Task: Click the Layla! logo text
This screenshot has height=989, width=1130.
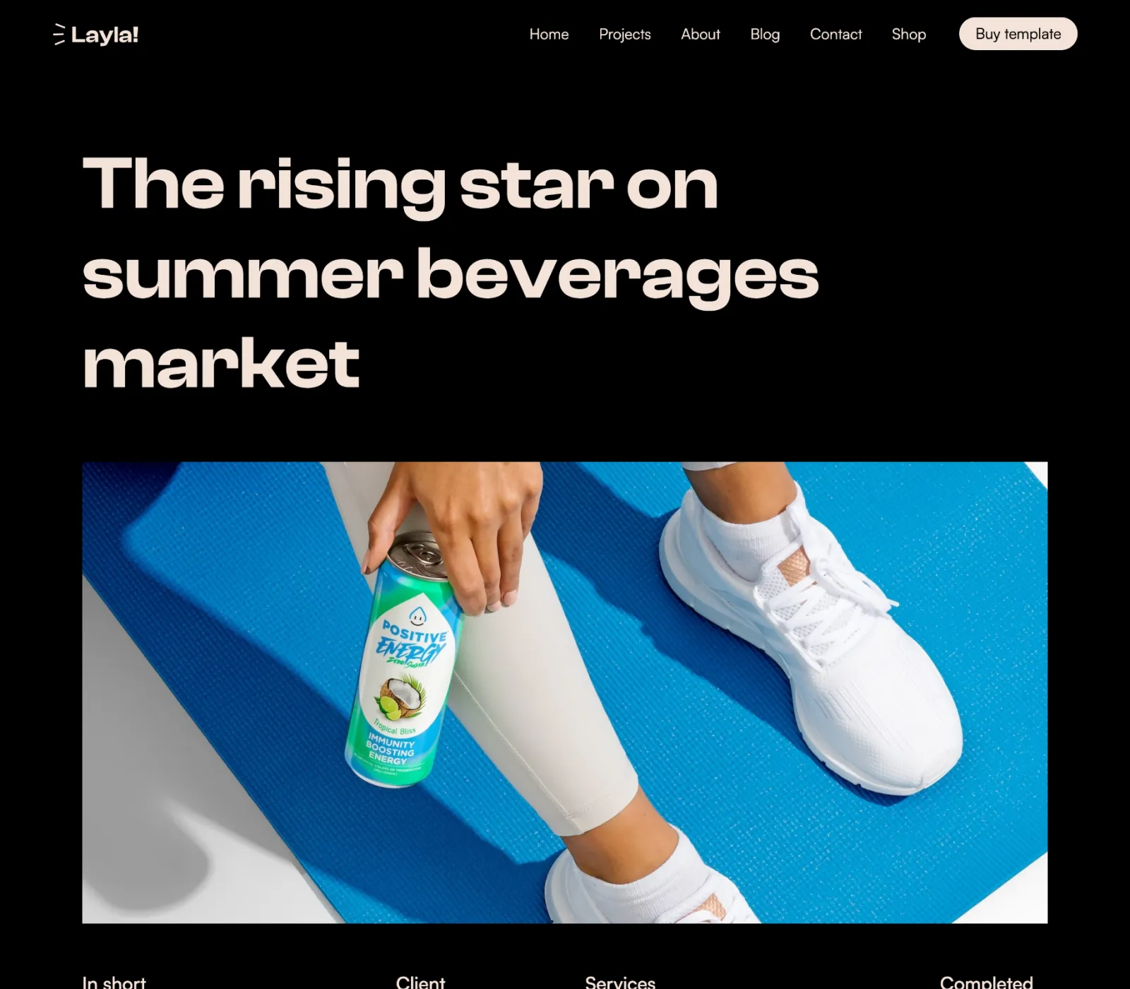Action: click(x=105, y=35)
